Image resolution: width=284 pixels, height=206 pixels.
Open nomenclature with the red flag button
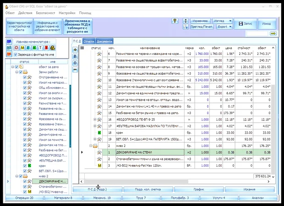(46, 48)
